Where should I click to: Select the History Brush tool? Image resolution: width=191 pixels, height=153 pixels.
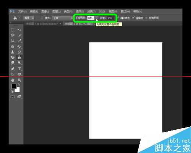(x=19, y=52)
